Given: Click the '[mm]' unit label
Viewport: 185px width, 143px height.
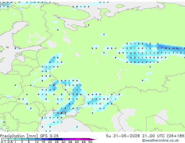Looking at the screenshot, I should click(32, 136).
